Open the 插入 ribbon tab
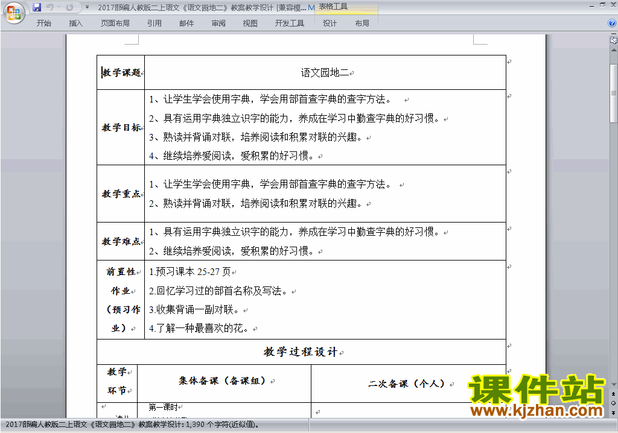 tap(75, 24)
